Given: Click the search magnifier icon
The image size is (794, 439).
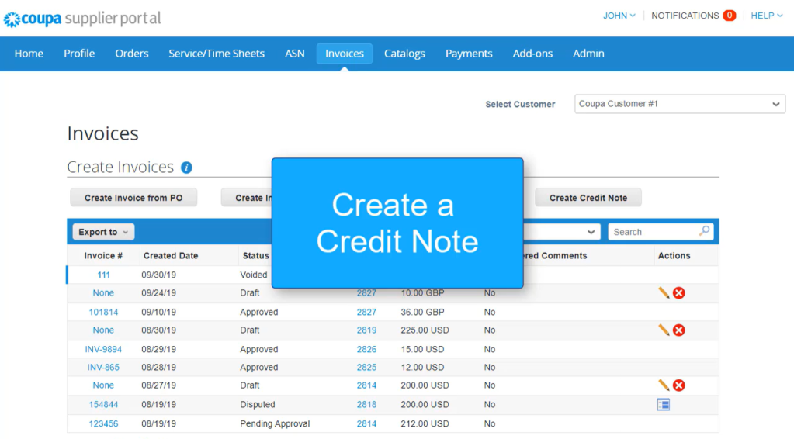Looking at the screenshot, I should pos(705,231).
